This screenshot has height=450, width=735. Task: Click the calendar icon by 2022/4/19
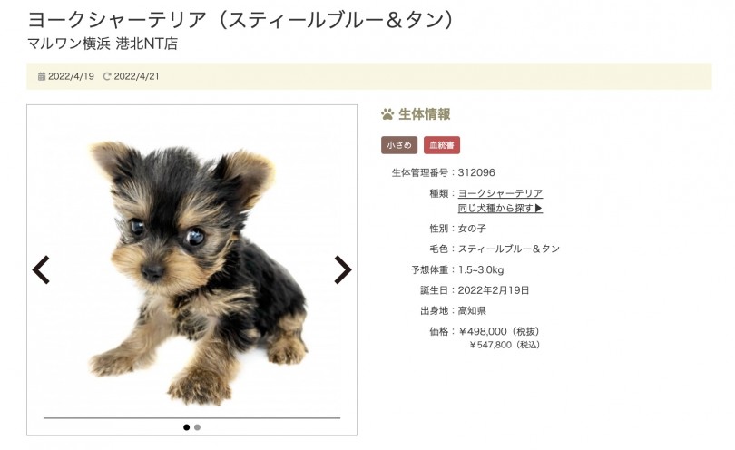tap(42, 76)
